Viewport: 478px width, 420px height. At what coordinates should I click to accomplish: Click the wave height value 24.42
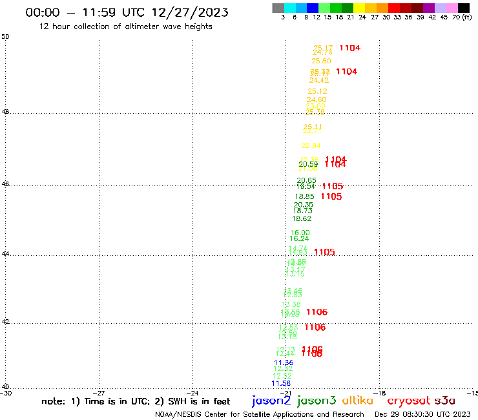coord(319,80)
